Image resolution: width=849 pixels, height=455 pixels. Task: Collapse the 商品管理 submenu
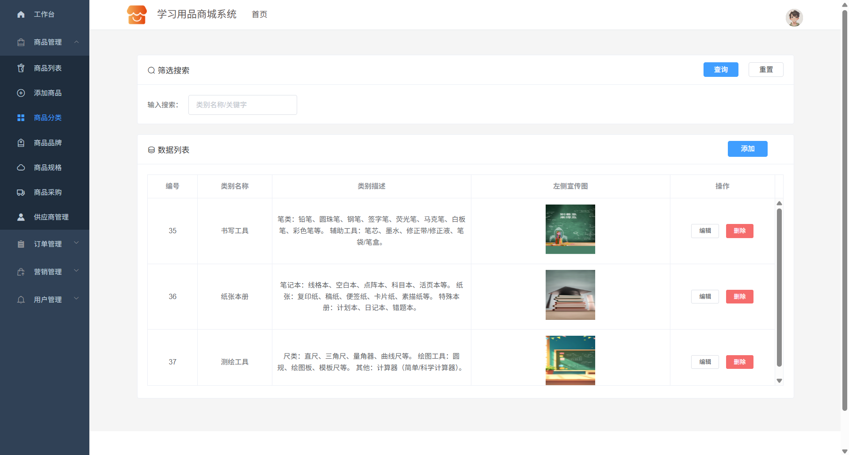click(76, 42)
